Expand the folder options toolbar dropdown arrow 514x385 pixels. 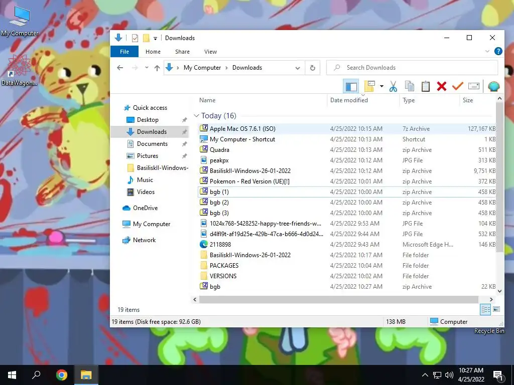pos(381,86)
